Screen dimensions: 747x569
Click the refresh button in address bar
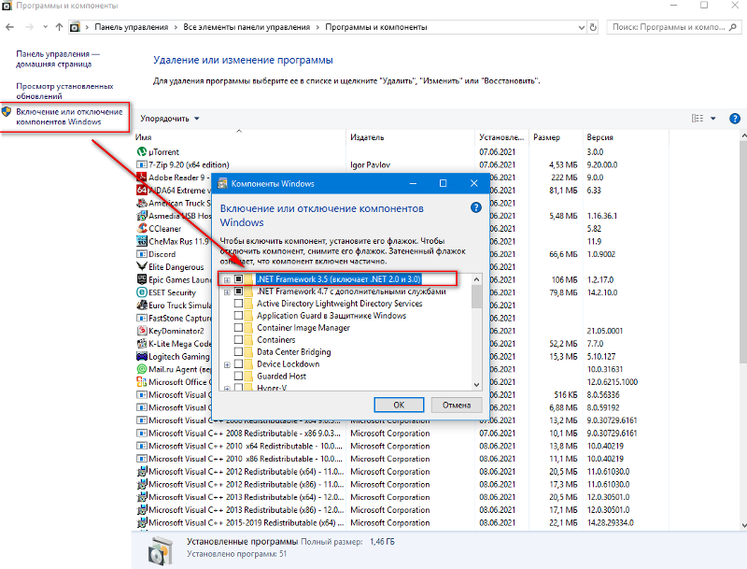[593, 27]
